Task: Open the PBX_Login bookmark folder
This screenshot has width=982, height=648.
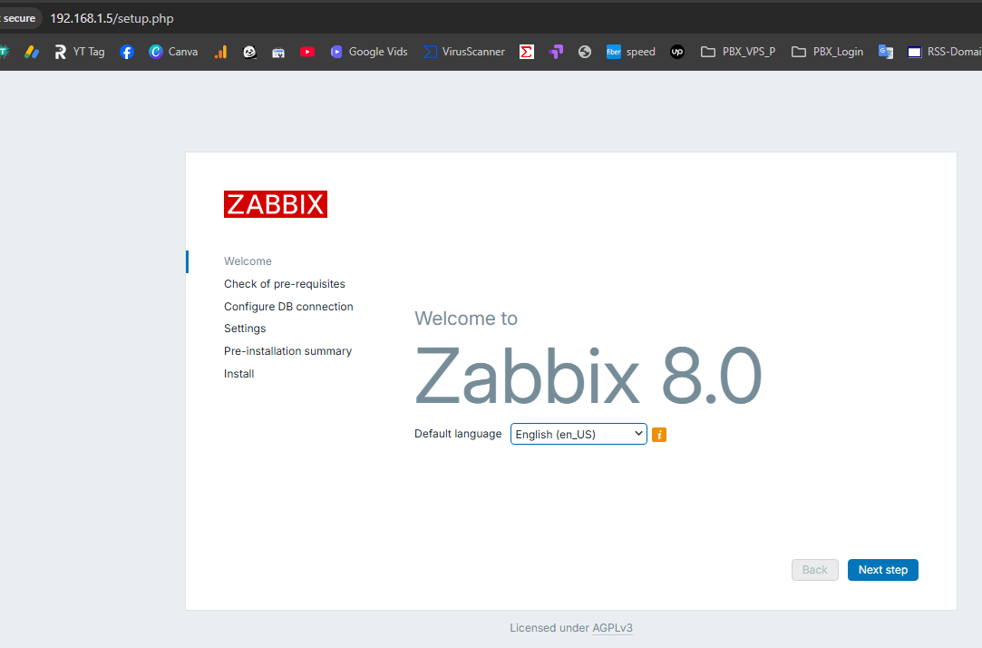Action: pyautogui.click(x=827, y=52)
